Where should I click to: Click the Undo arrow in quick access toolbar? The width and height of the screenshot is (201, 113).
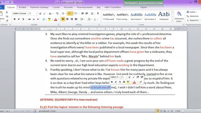(4, 2)
